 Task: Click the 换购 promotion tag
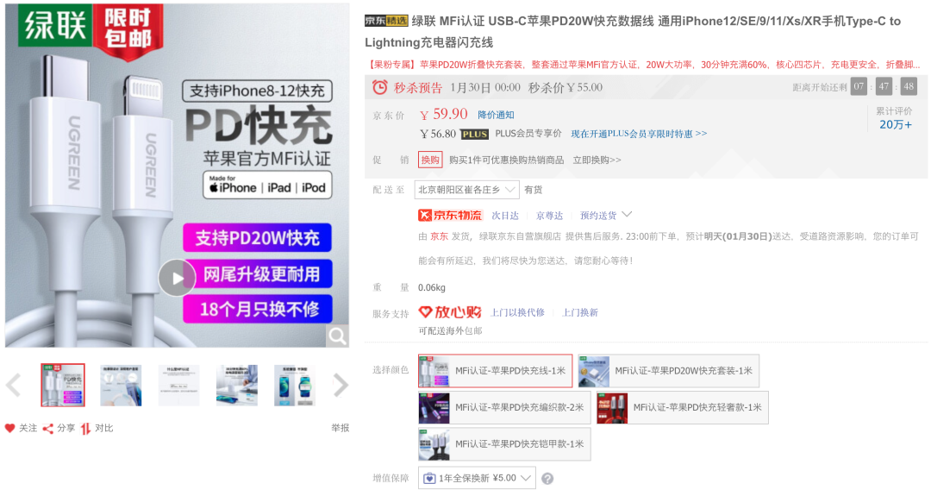(x=430, y=160)
